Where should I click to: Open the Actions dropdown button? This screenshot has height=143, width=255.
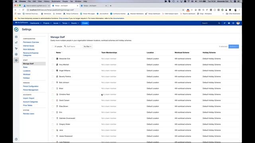(233, 46)
